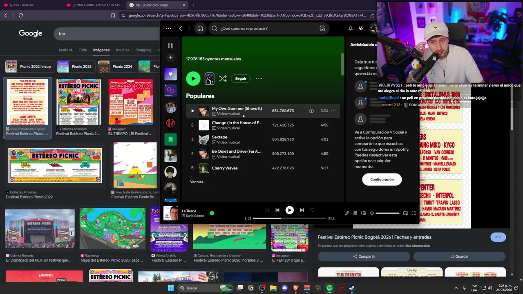Skip to previous track

pyautogui.click(x=277, y=210)
